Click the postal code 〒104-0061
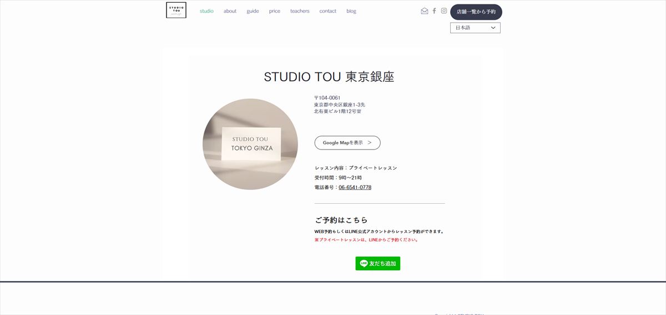 327,98
